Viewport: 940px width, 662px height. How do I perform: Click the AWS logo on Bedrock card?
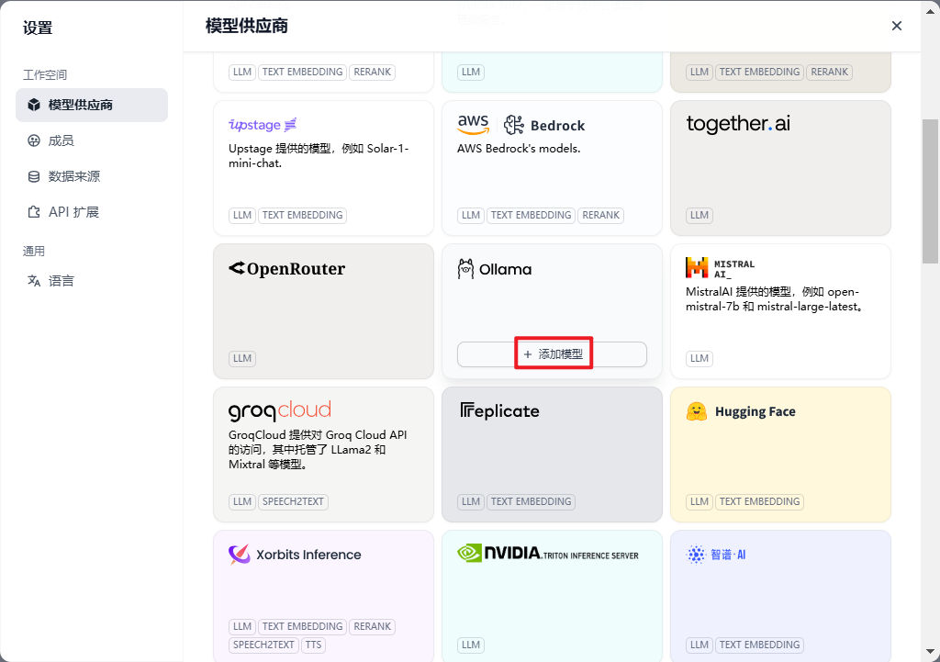point(474,124)
